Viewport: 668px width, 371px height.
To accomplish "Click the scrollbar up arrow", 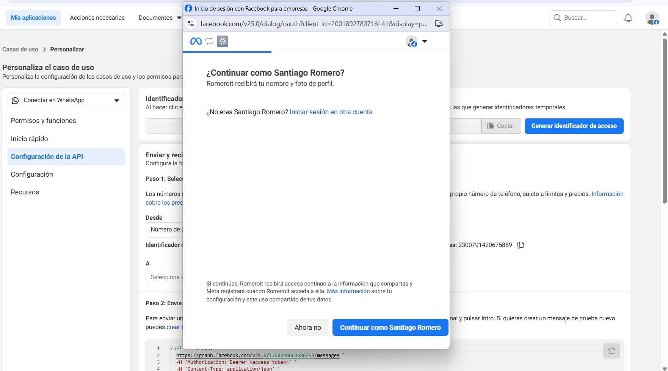I will click(665, 34).
